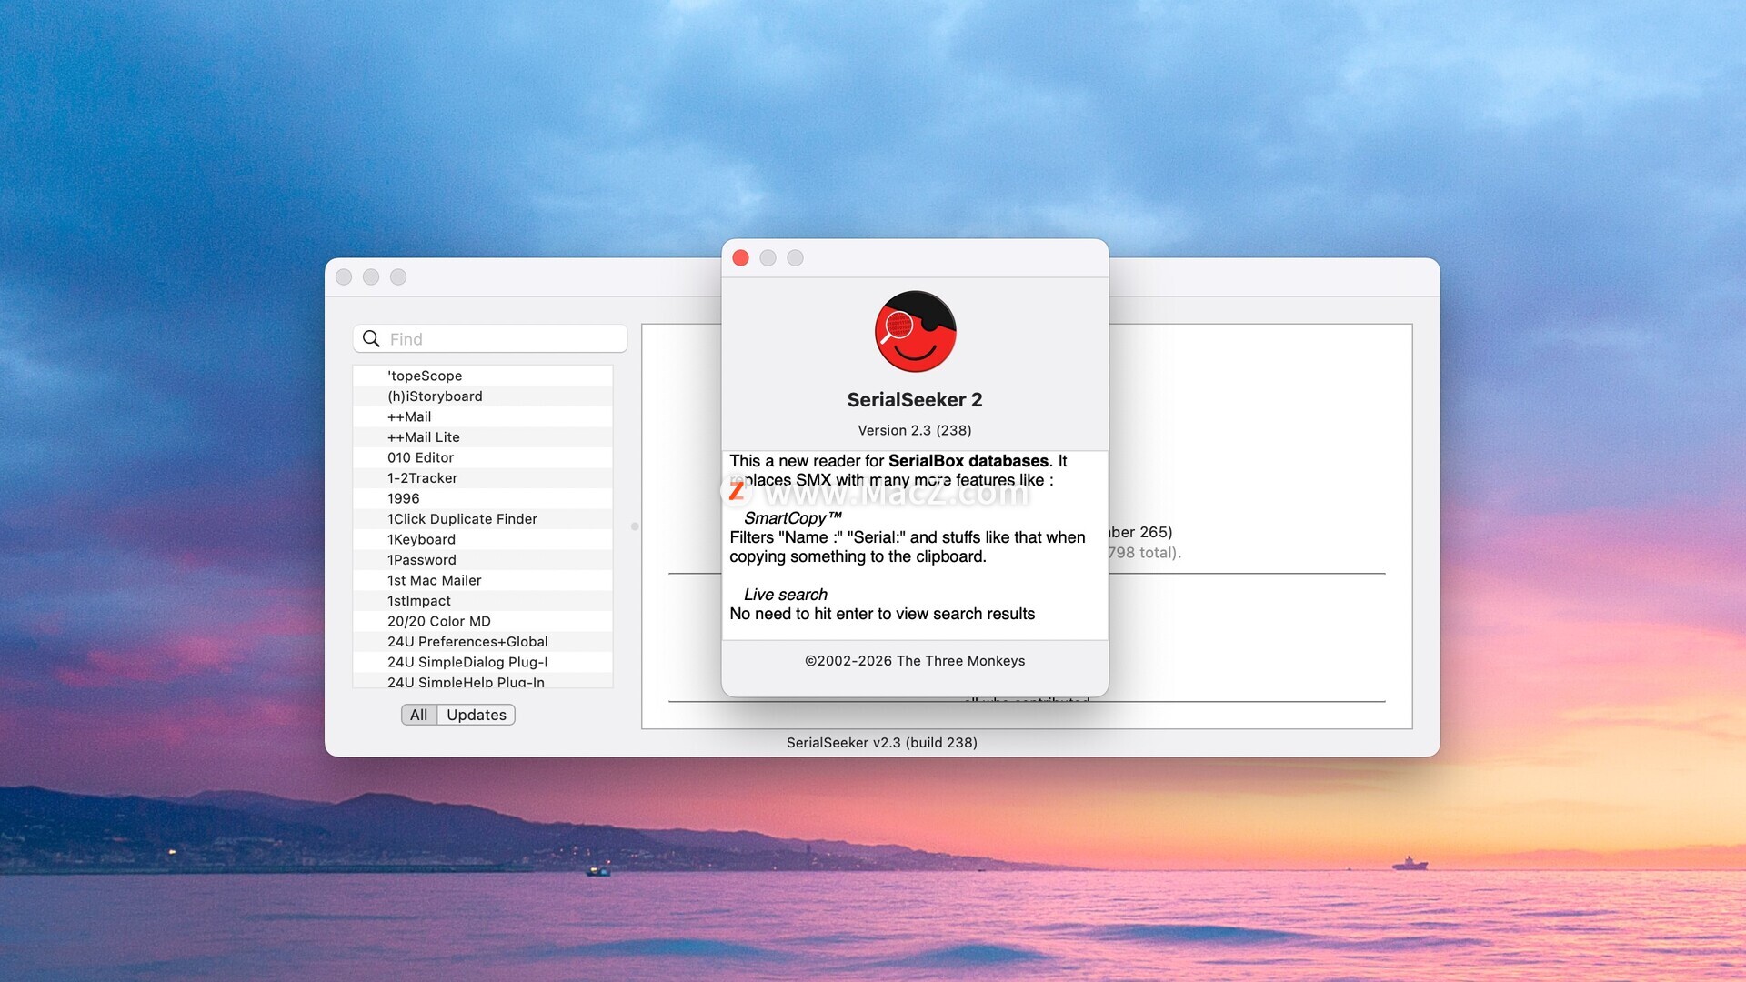
Task: Select 24U Preferences+Global entry
Action: tap(467, 642)
